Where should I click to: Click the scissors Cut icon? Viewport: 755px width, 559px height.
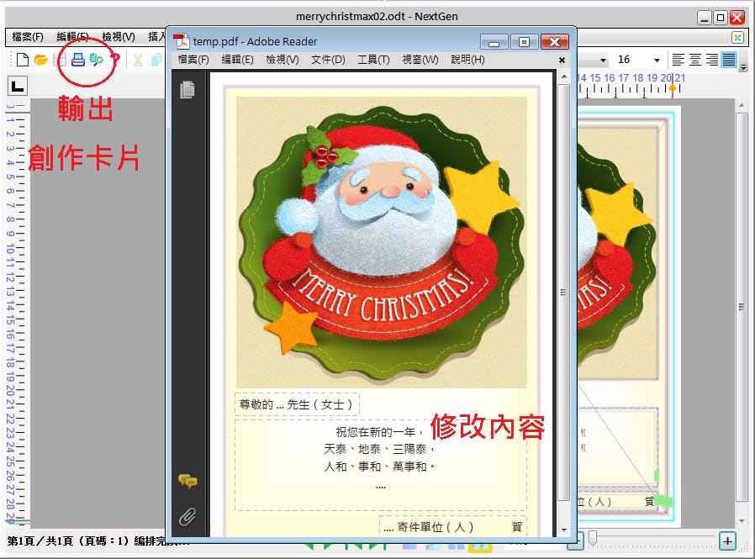tap(138, 60)
